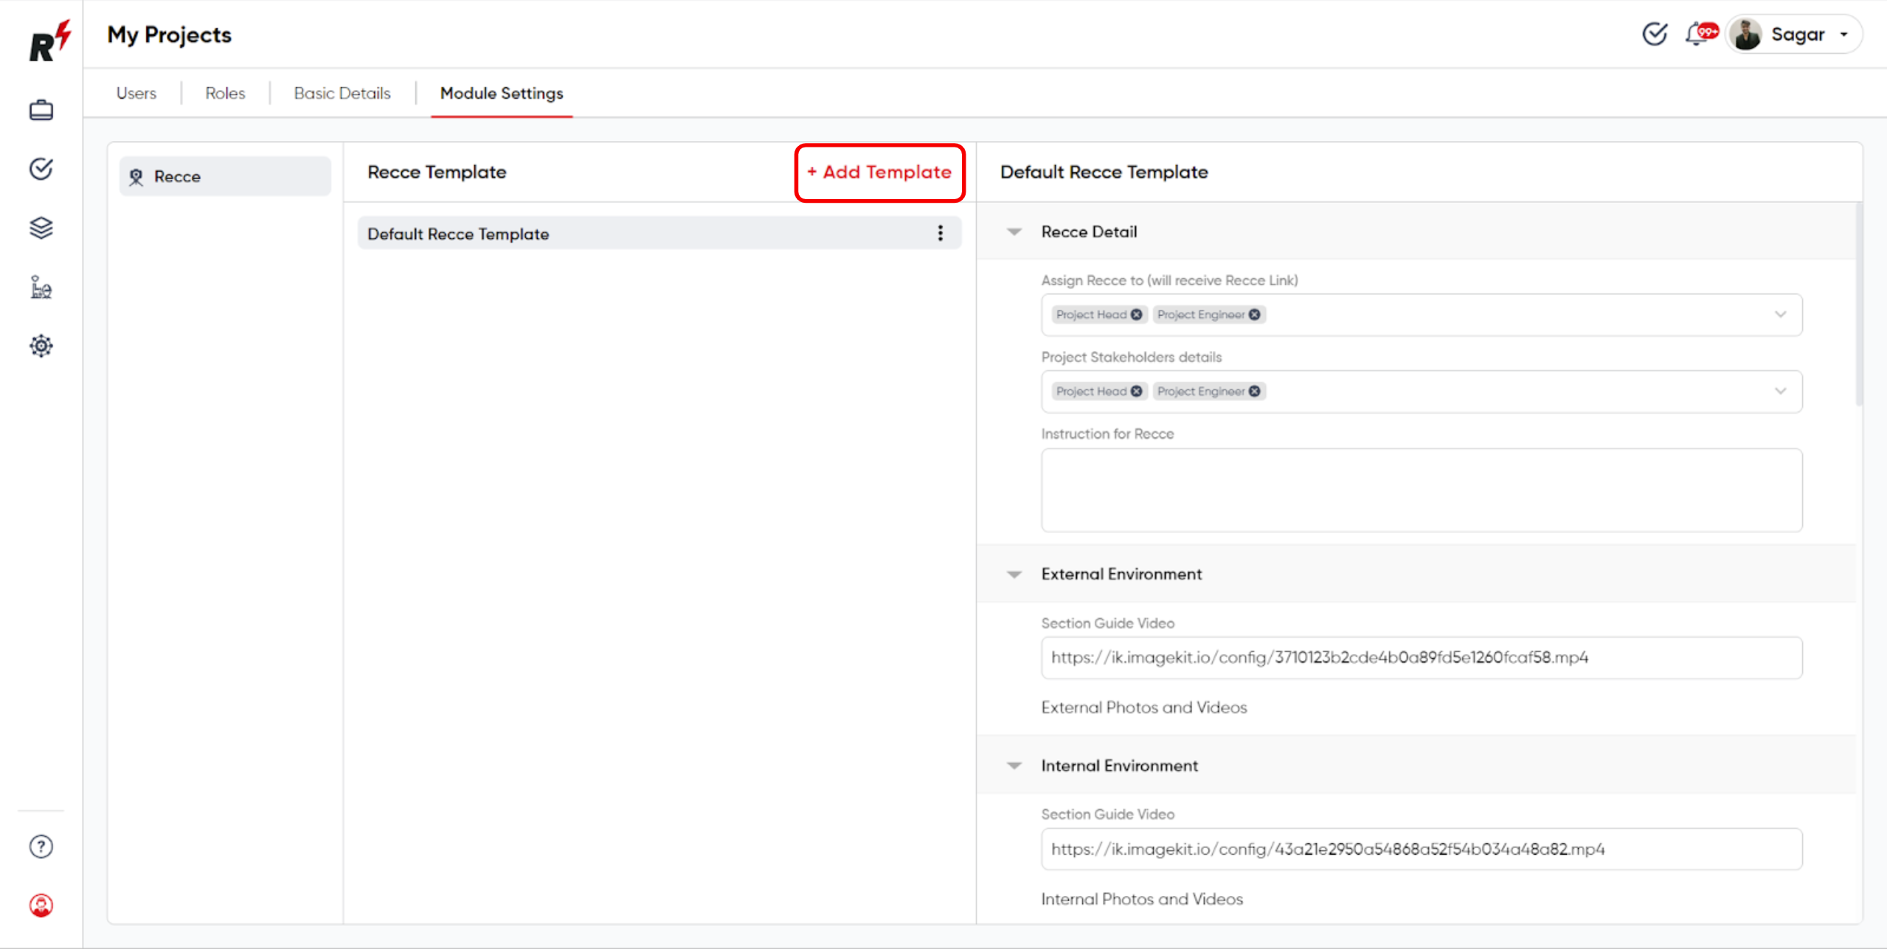Click the Assign Recce to (will receive Recce Link) label
The height and width of the screenshot is (949, 1887).
[1169, 280]
